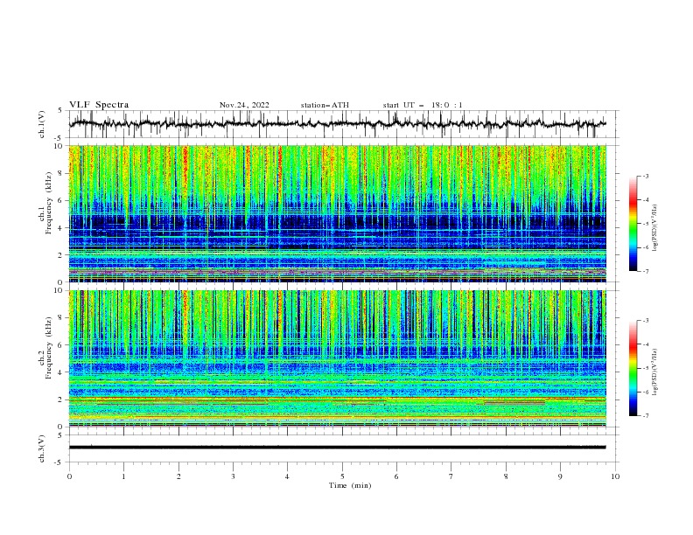The height and width of the screenshot is (535, 693).
Task: Click inside the ch.1 spectrogram panel
Action: 337,213
